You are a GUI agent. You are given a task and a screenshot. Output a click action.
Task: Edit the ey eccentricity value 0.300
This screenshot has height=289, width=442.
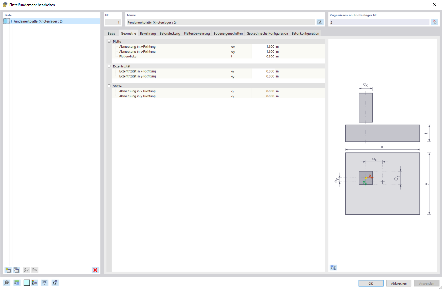click(x=263, y=76)
